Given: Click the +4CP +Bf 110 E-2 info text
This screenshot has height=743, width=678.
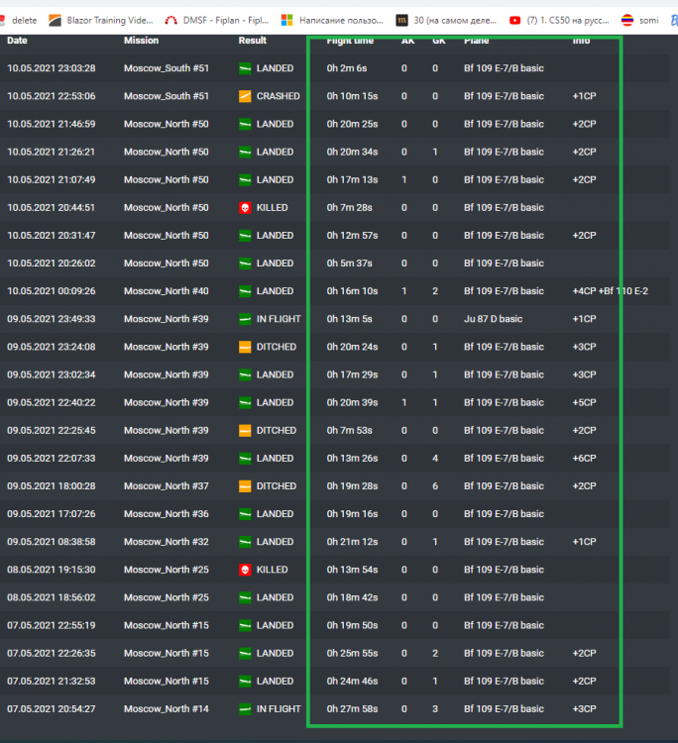Looking at the screenshot, I should pyautogui.click(x=611, y=291).
